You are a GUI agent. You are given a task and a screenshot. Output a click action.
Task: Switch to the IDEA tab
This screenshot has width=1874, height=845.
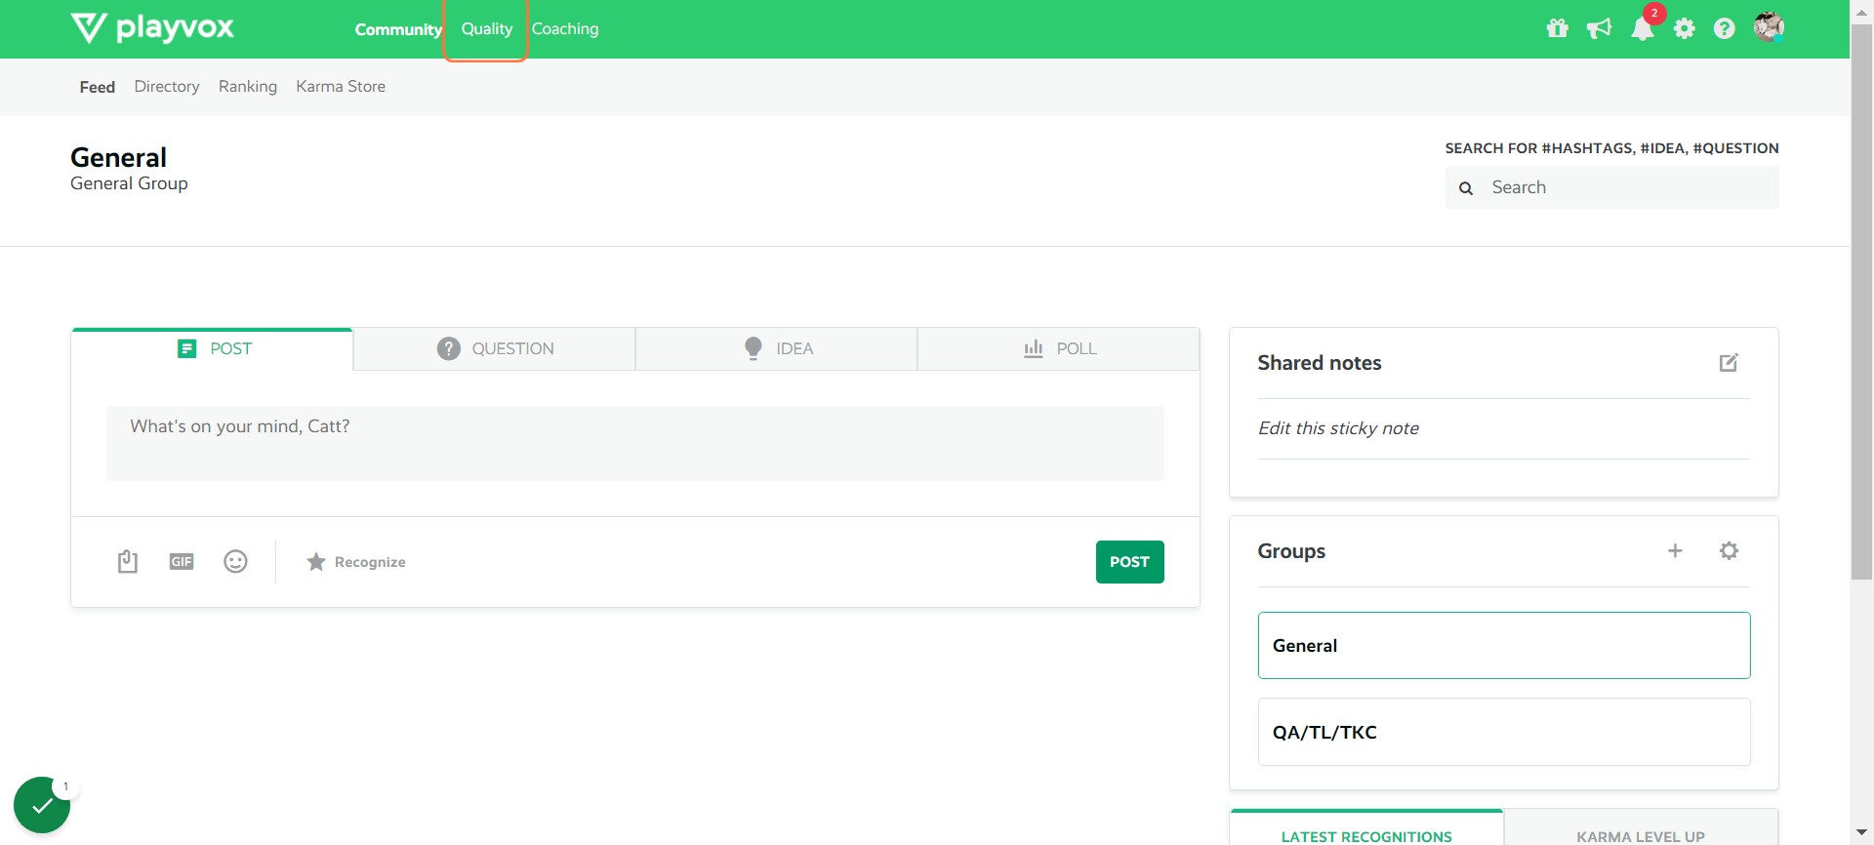(x=776, y=349)
